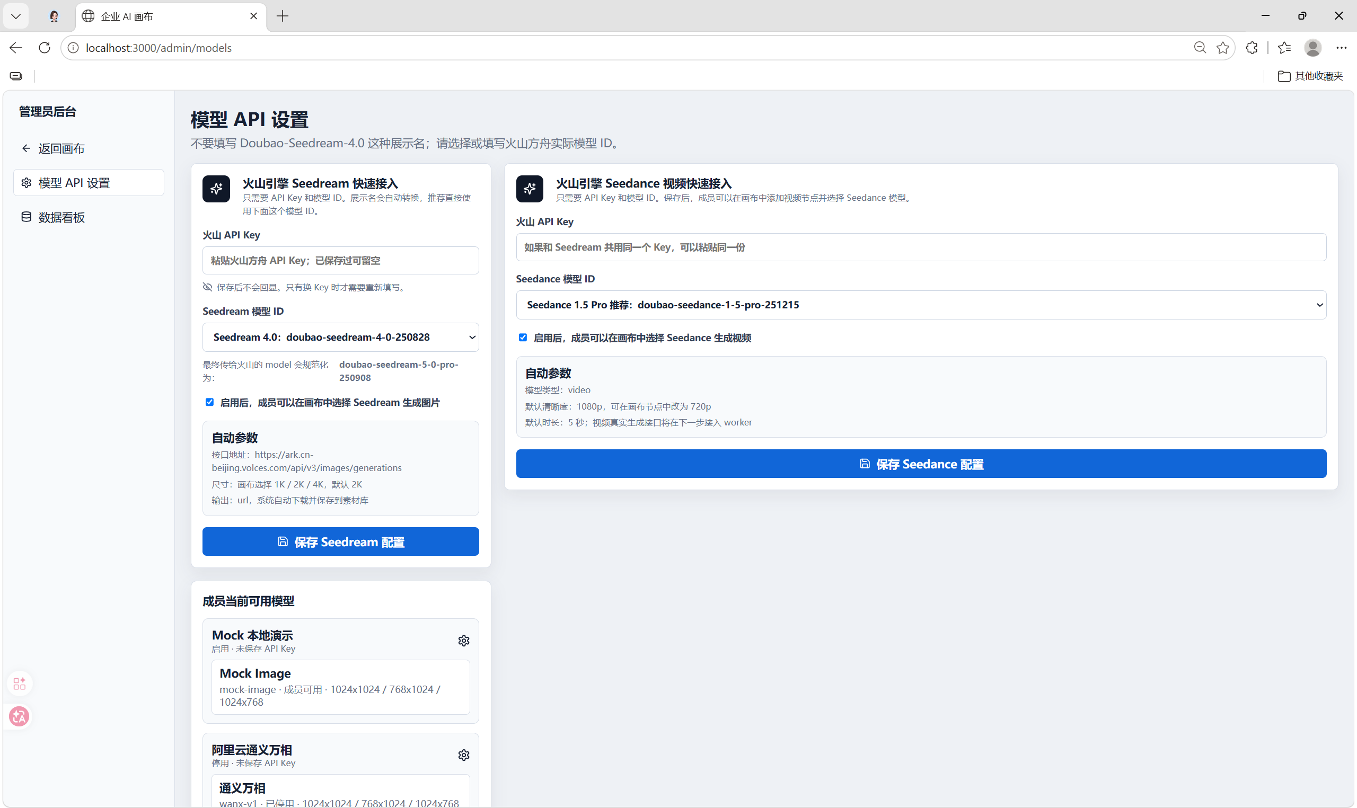Image resolution: width=1357 pixels, height=808 pixels.
Task: Click the browser extensions puzzle icon
Action: click(x=1252, y=48)
